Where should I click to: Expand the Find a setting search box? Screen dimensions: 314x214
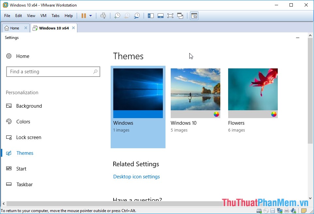(x=53, y=72)
